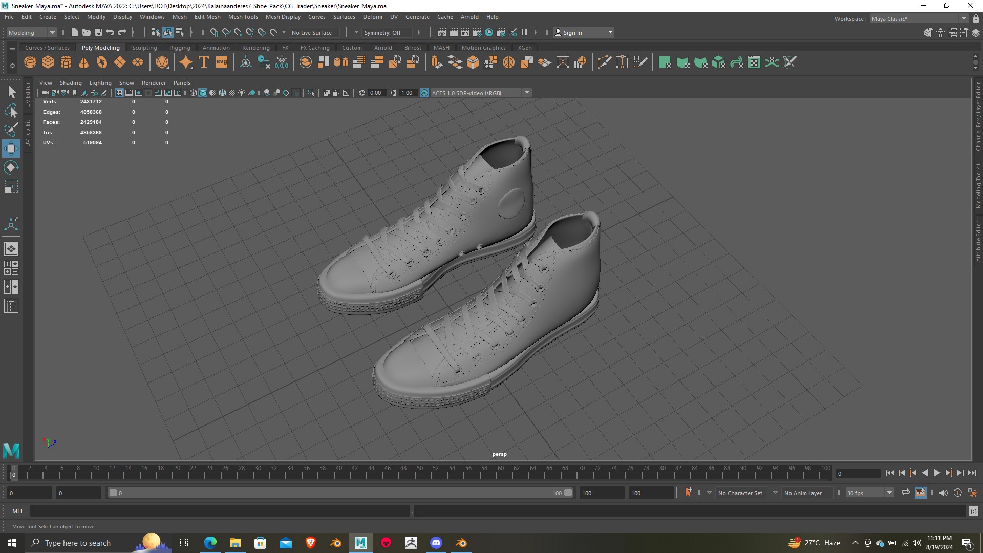Toggle cached playback button
Screen dimensions: 983x553
tap(921, 493)
